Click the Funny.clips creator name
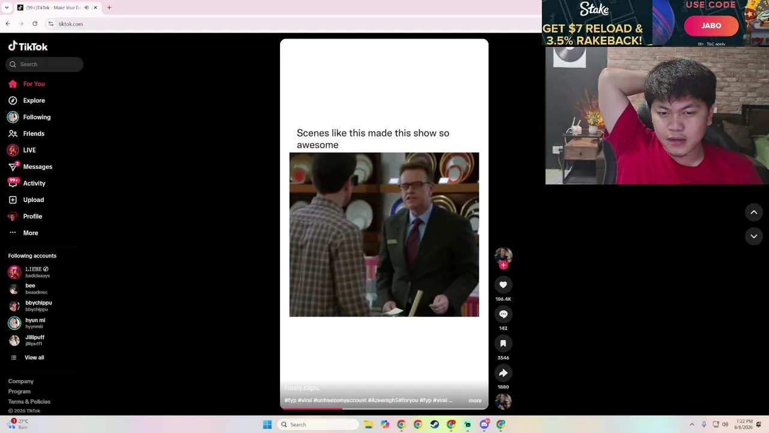This screenshot has width=769, height=433. point(302,388)
